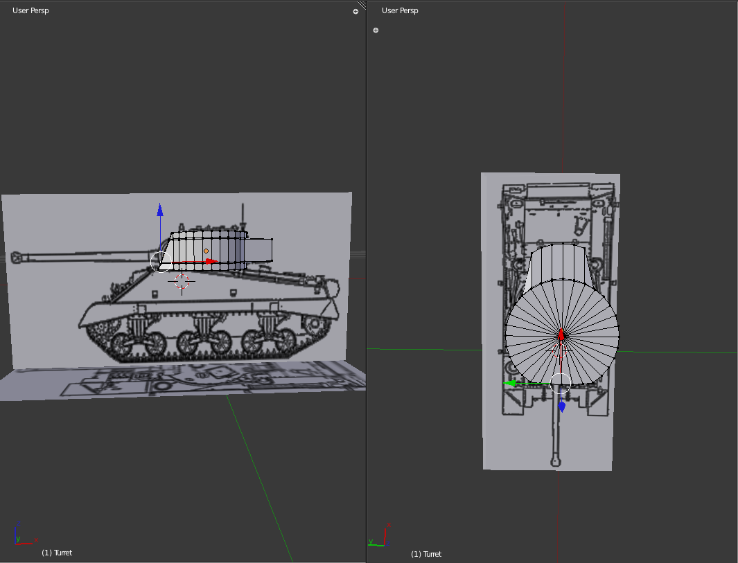This screenshot has width=738, height=563.
Task: Expand the tool shelf plus in right viewport
Action: point(376,30)
